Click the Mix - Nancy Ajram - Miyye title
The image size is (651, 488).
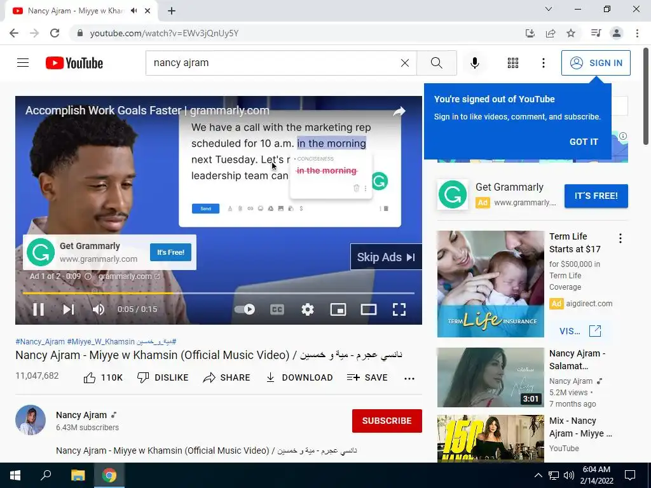pyautogui.click(x=580, y=427)
